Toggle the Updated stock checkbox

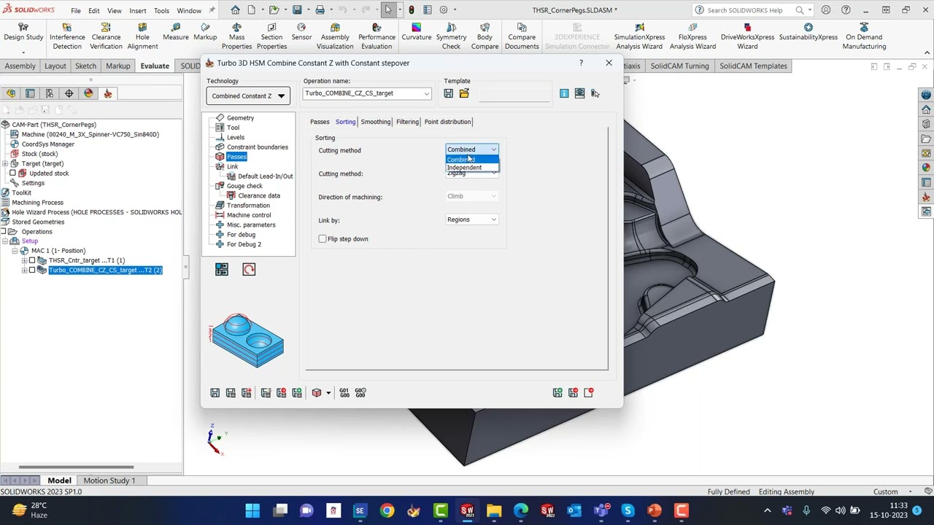[12, 174]
